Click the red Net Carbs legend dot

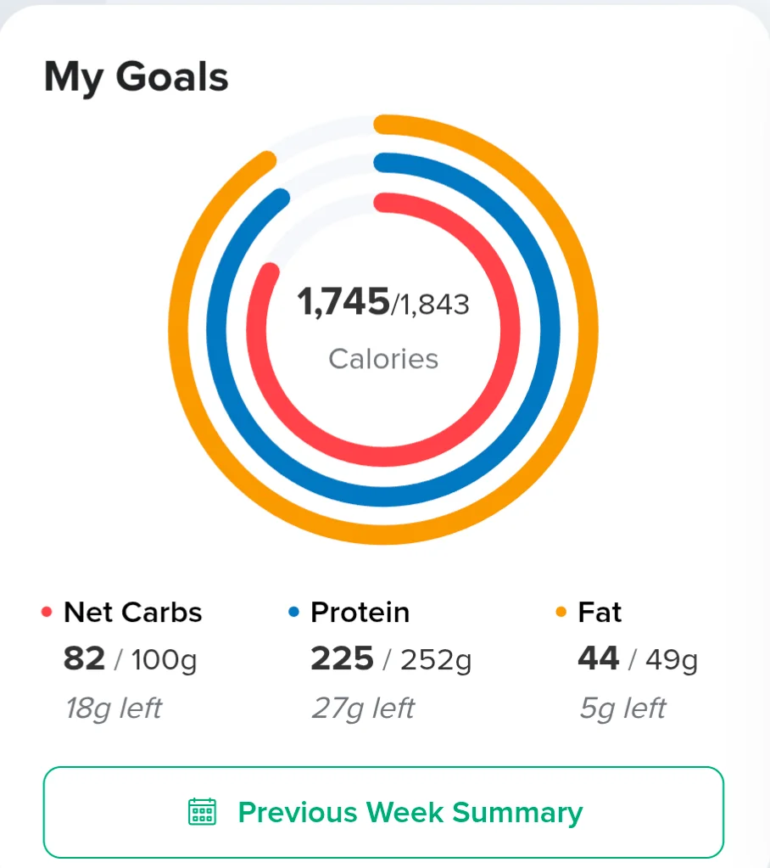(47, 612)
